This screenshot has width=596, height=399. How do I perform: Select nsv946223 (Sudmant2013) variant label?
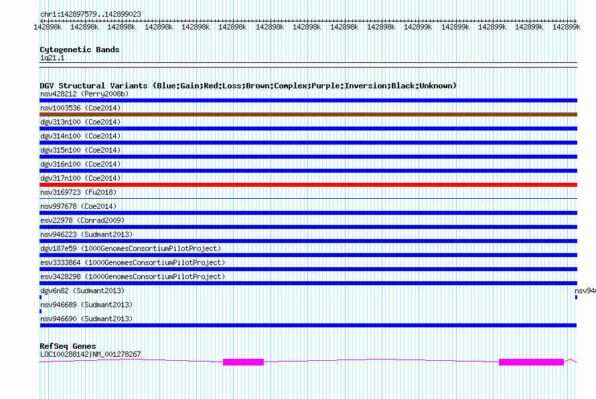tap(86, 234)
